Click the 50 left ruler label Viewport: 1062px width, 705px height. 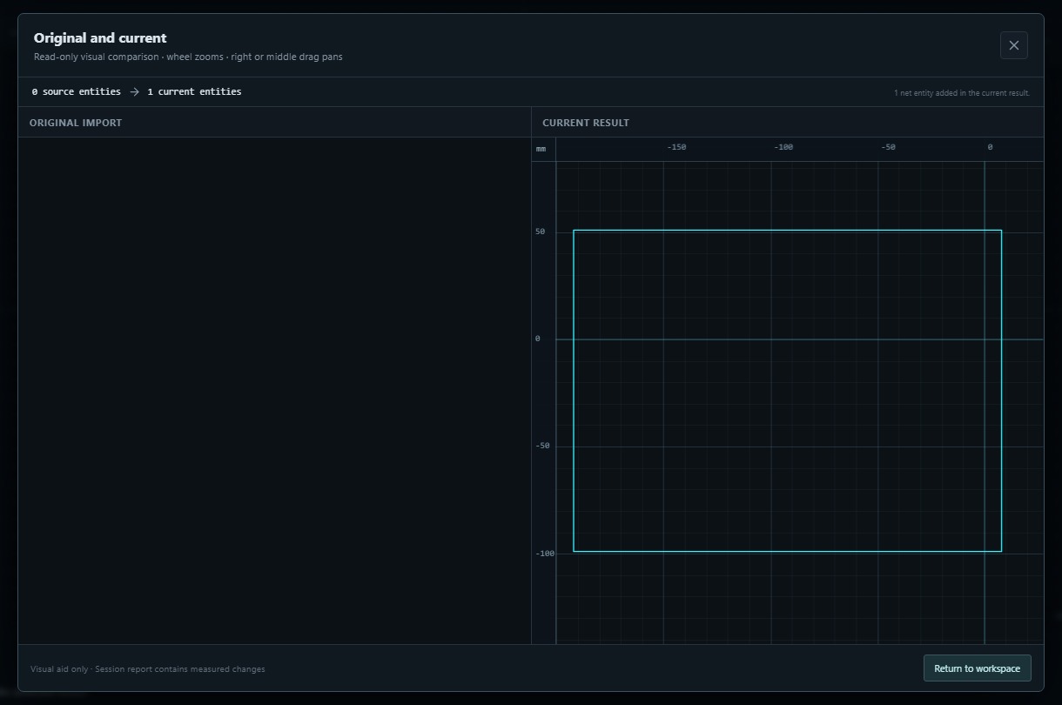[541, 232]
